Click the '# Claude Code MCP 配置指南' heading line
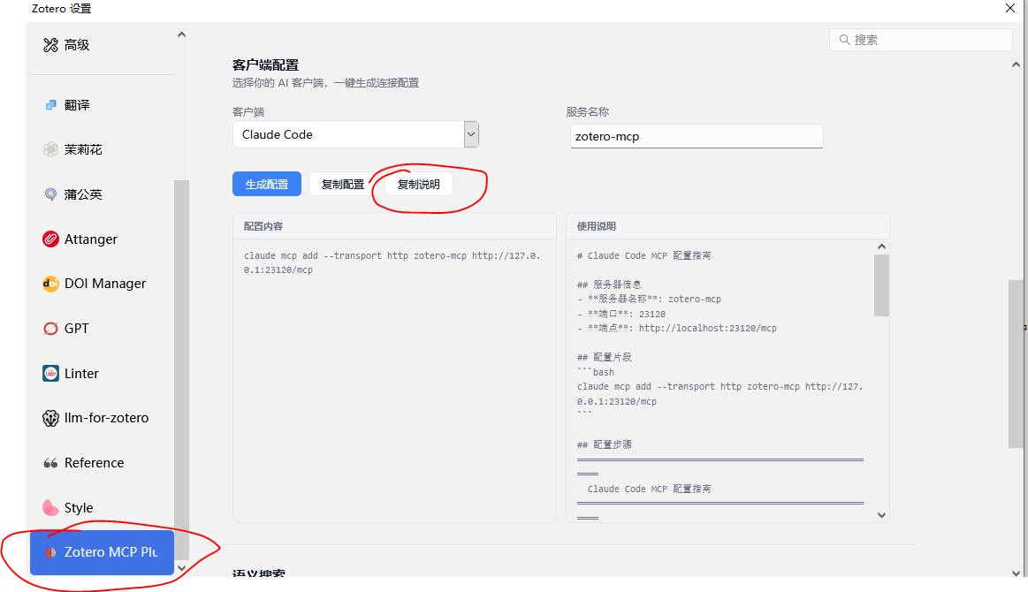This screenshot has width=1028, height=592. pyautogui.click(x=643, y=255)
